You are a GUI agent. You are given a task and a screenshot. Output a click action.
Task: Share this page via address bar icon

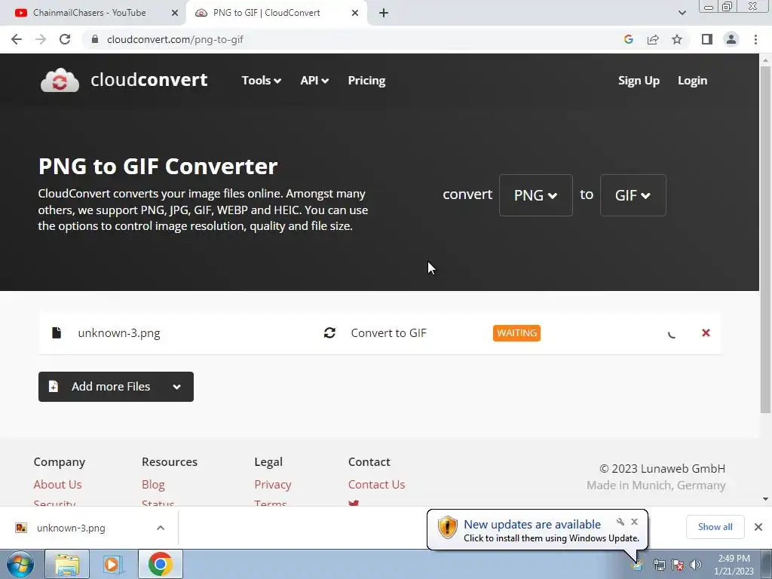(653, 39)
